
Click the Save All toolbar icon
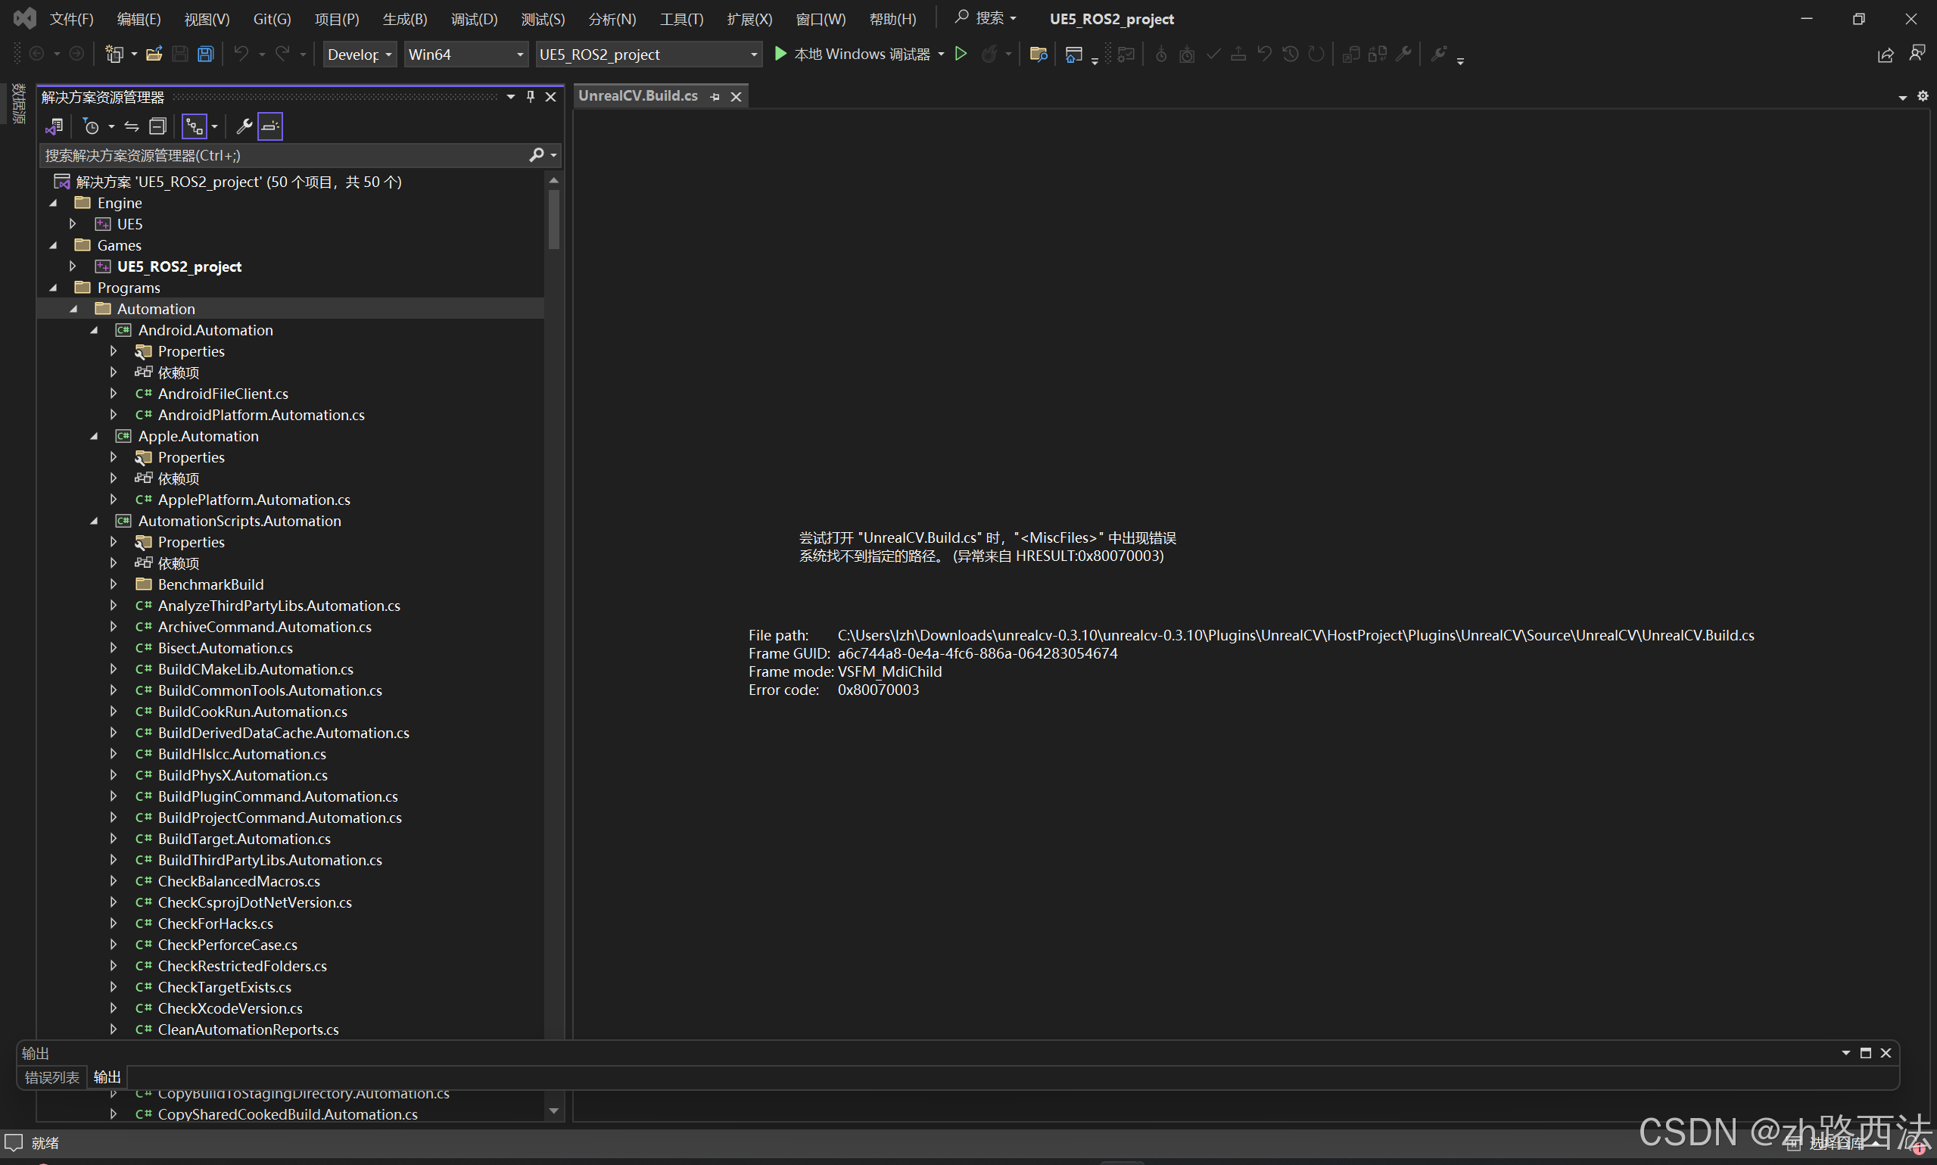tap(206, 55)
